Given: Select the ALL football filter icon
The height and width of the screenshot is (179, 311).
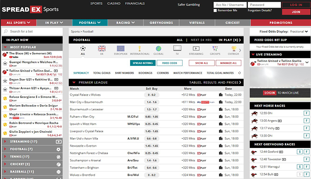Looking at the screenshot, I should (x=83, y=48).
